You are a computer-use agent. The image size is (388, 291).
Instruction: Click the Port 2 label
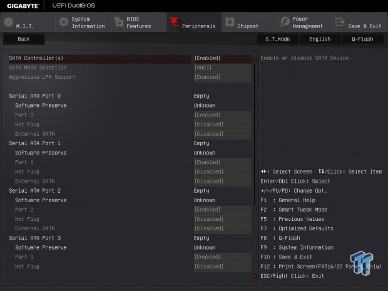pos(24,210)
